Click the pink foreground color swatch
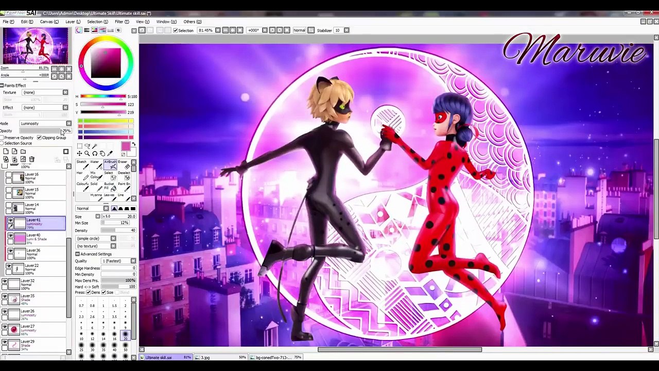The image size is (659, 371). pyautogui.click(x=126, y=147)
